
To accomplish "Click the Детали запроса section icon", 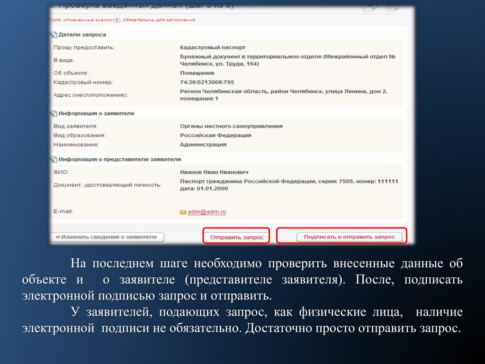I will click(x=53, y=35).
